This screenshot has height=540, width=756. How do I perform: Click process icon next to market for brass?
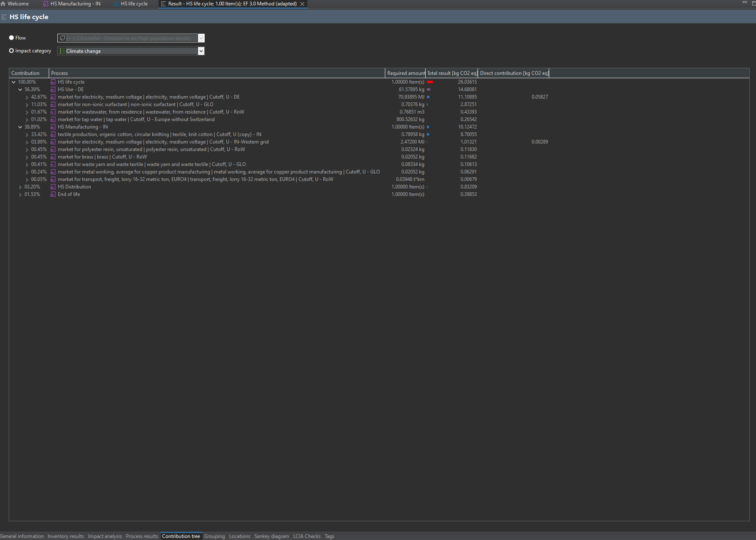53,157
